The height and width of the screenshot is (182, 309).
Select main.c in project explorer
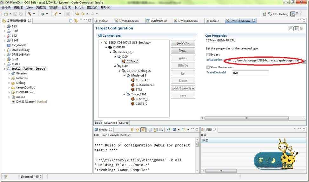(x=21, y=97)
